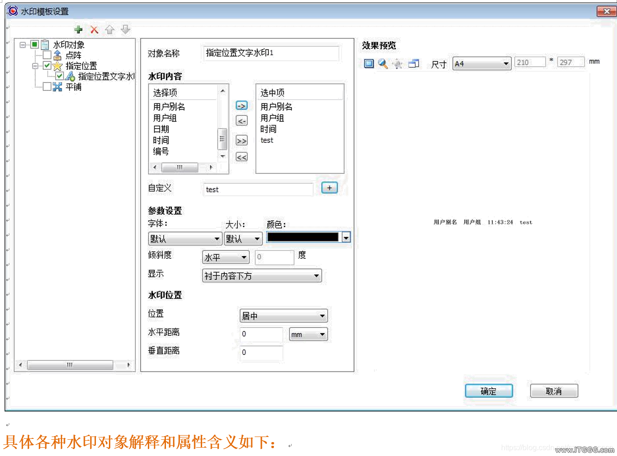The width and height of the screenshot is (617, 456).
Task: Add the selected item with the -> button
Action: click(x=242, y=106)
